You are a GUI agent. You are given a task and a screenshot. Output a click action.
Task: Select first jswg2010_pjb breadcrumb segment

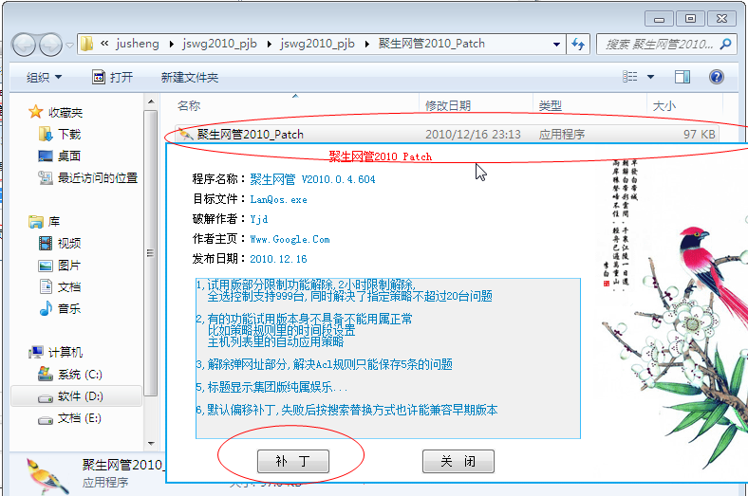[x=219, y=44]
